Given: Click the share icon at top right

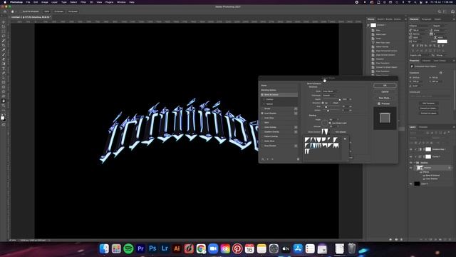Looking at the screenshot, I should click(x=452, y=11).
